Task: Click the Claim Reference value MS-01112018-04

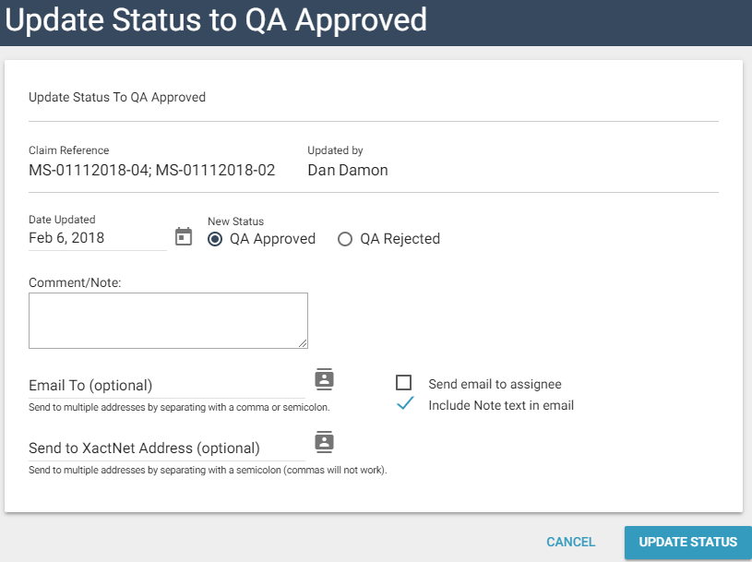Action: pyautogui.click(x=90, y=170)
